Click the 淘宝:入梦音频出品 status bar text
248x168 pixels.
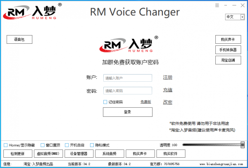tap(38, 164)
